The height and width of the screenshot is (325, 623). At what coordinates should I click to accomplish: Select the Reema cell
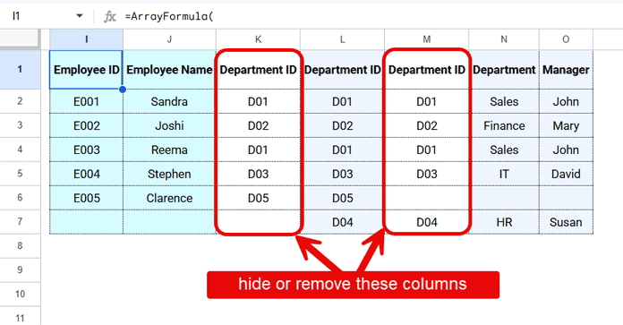click(170, 150)
